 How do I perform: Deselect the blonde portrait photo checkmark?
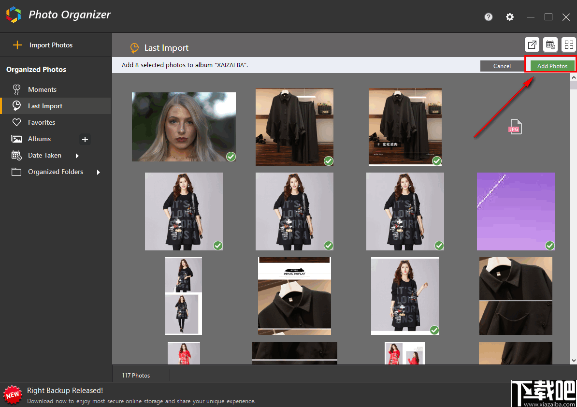click(231, 157)
